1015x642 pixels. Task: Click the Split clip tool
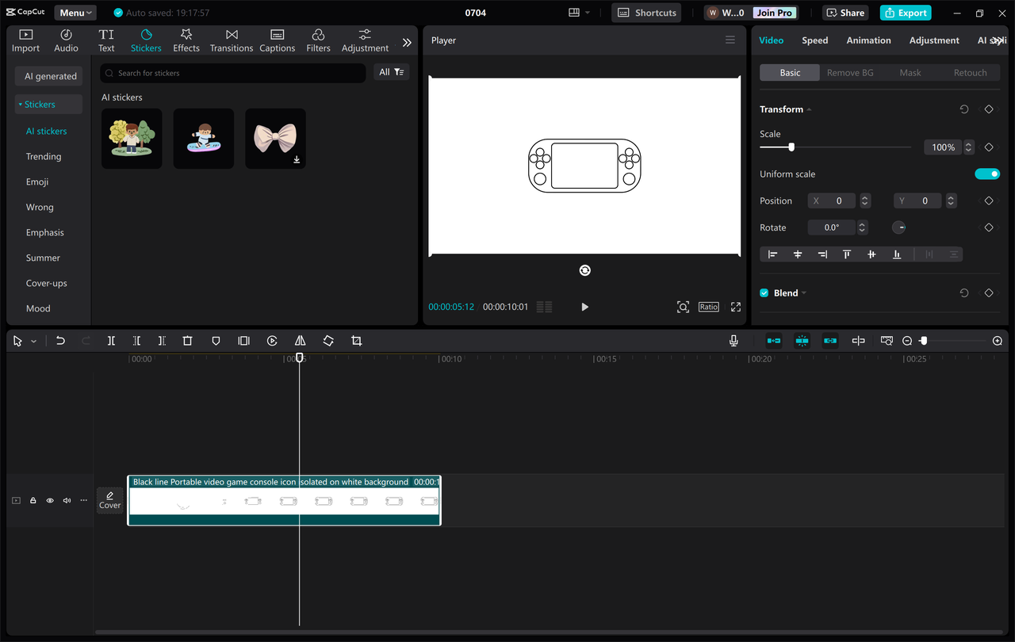(111, 341)
